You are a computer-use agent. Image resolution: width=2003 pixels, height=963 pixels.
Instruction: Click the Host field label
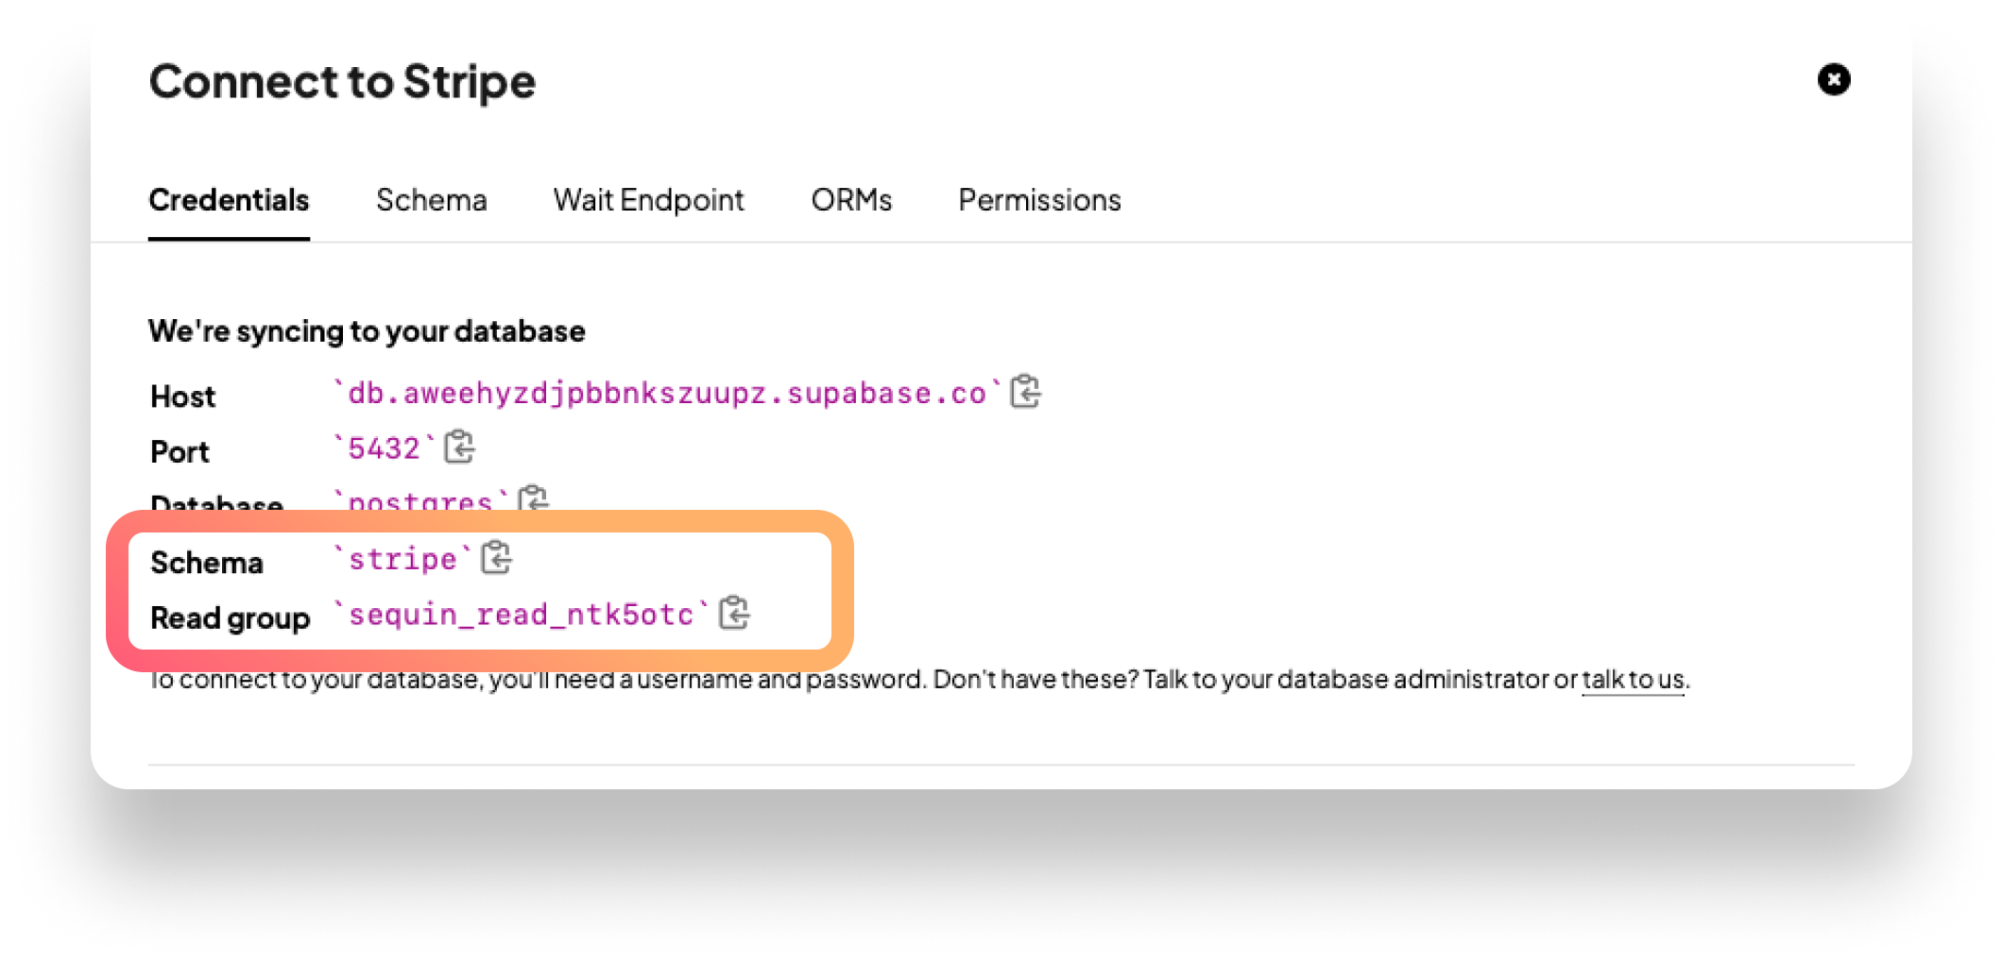[182, 397]
